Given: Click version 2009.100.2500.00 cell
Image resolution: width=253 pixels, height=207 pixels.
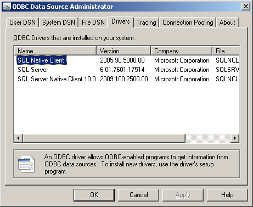Looking at the screenshot, I should 124,79.
